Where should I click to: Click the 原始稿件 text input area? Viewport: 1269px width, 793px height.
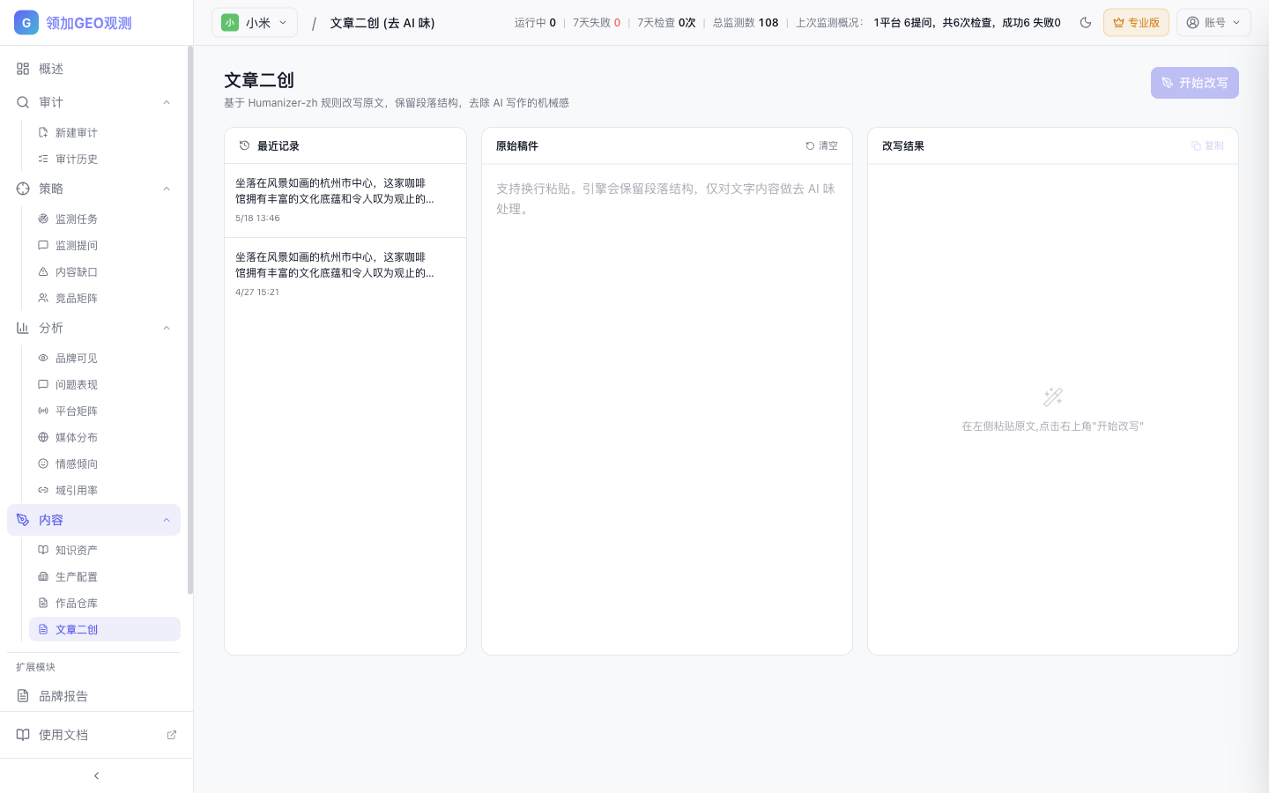pyautogui.click(x=666, y=408)
